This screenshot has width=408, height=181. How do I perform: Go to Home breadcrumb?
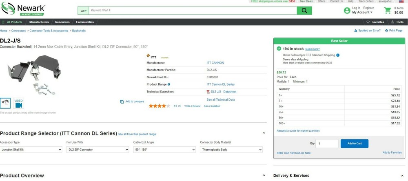pos(4,31)
